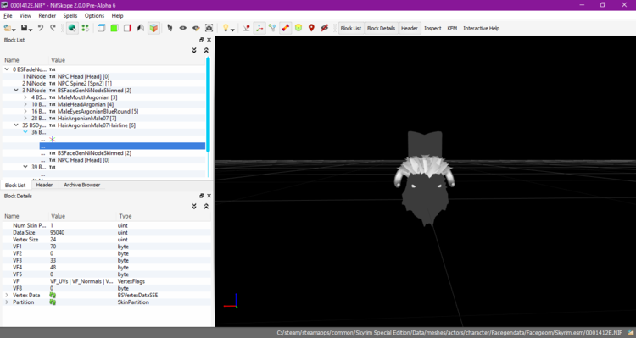Collapse the 3 NiNode BSFaceGenNiNodeSkinned tree item
The image size is (636, 338).
(x=16, y=91)
